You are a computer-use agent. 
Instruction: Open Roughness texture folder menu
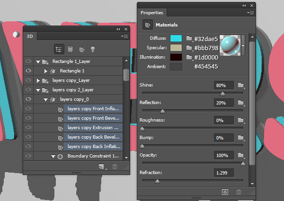241,120
